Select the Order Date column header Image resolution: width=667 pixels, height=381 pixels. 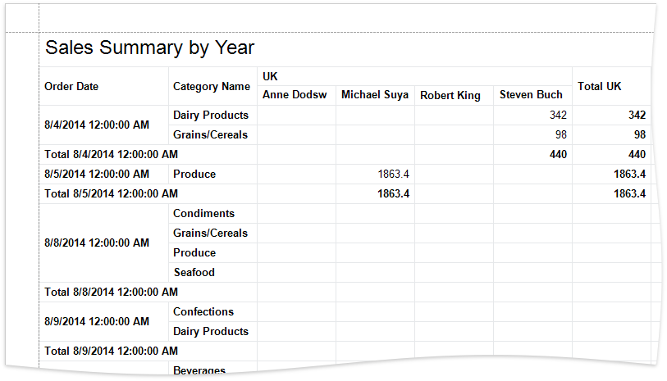[x=71, y=87]
